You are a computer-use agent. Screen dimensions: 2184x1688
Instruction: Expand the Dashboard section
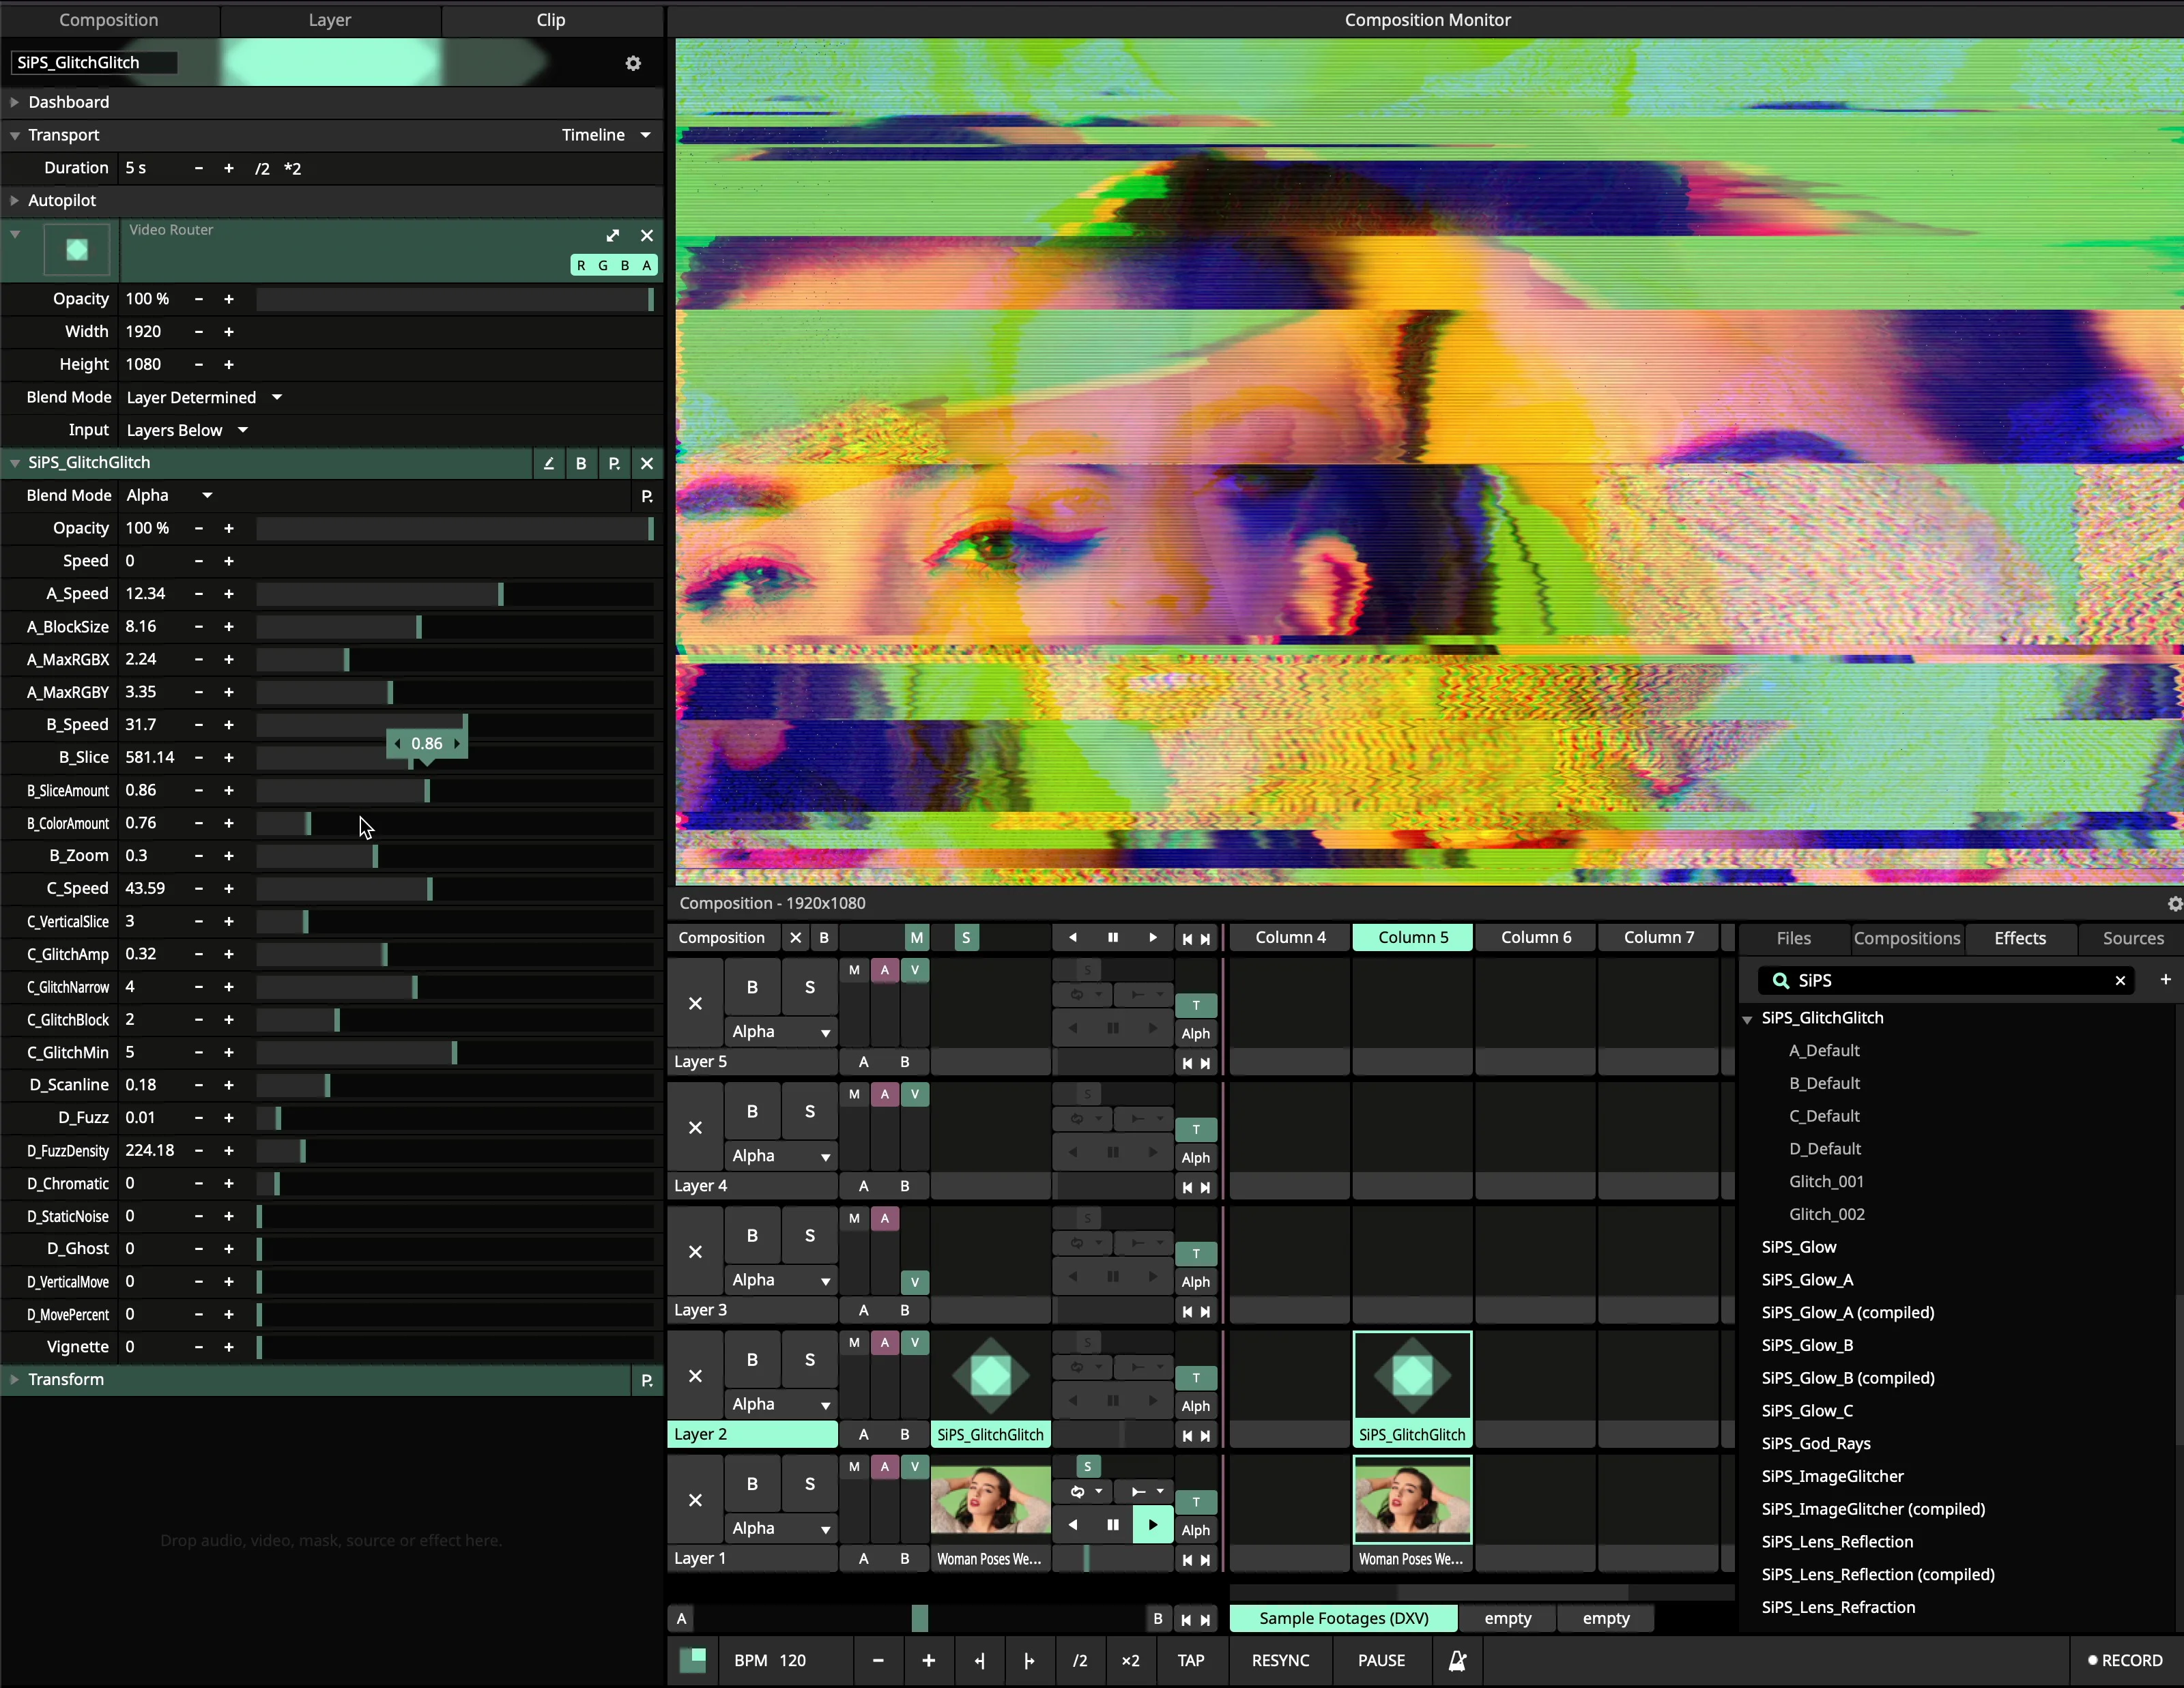coord(15,102)
